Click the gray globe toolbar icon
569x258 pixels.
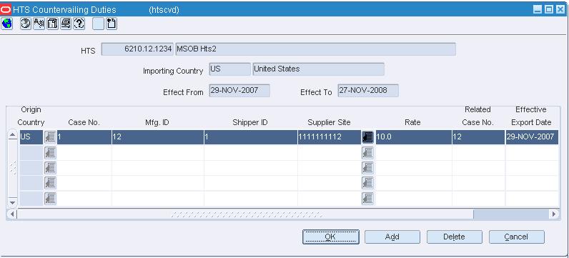[x=26, y=24]
